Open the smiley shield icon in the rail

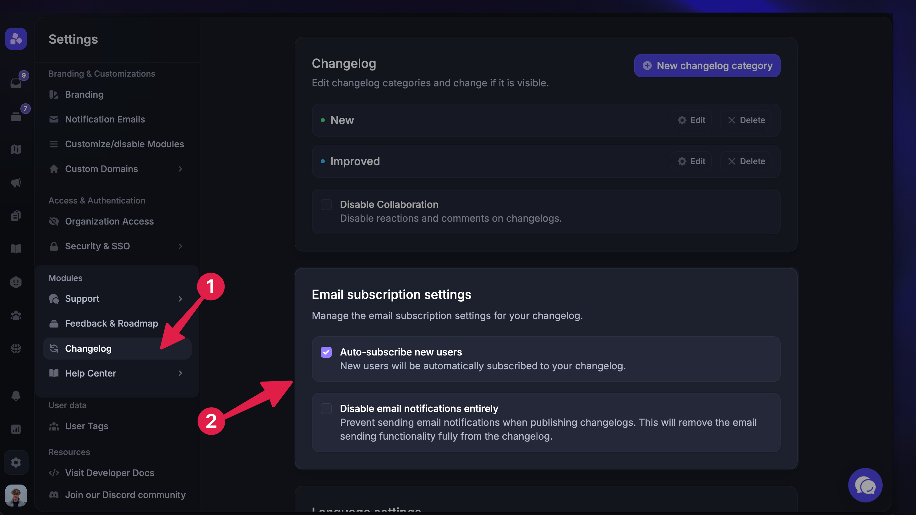tap(16, 282)
